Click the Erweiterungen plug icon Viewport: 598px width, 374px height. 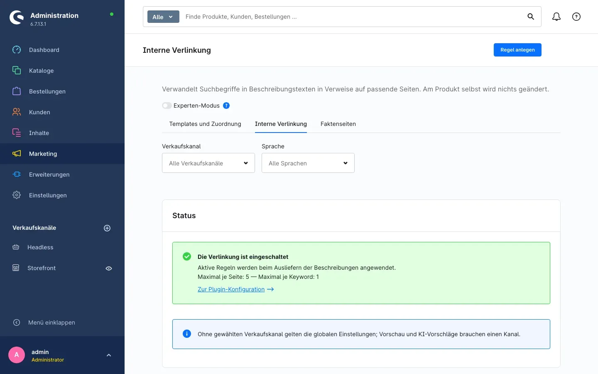(17, 175)
